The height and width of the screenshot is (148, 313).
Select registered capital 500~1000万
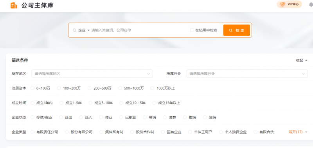coord(120,88)
